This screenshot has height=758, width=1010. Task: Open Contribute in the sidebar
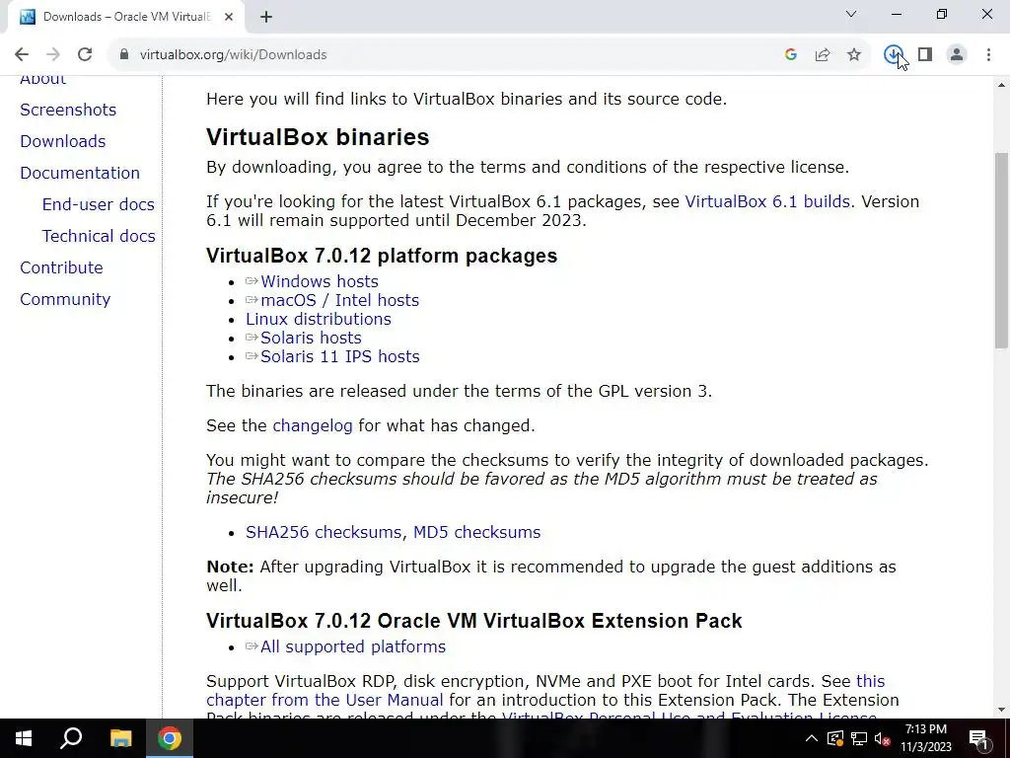61,267
